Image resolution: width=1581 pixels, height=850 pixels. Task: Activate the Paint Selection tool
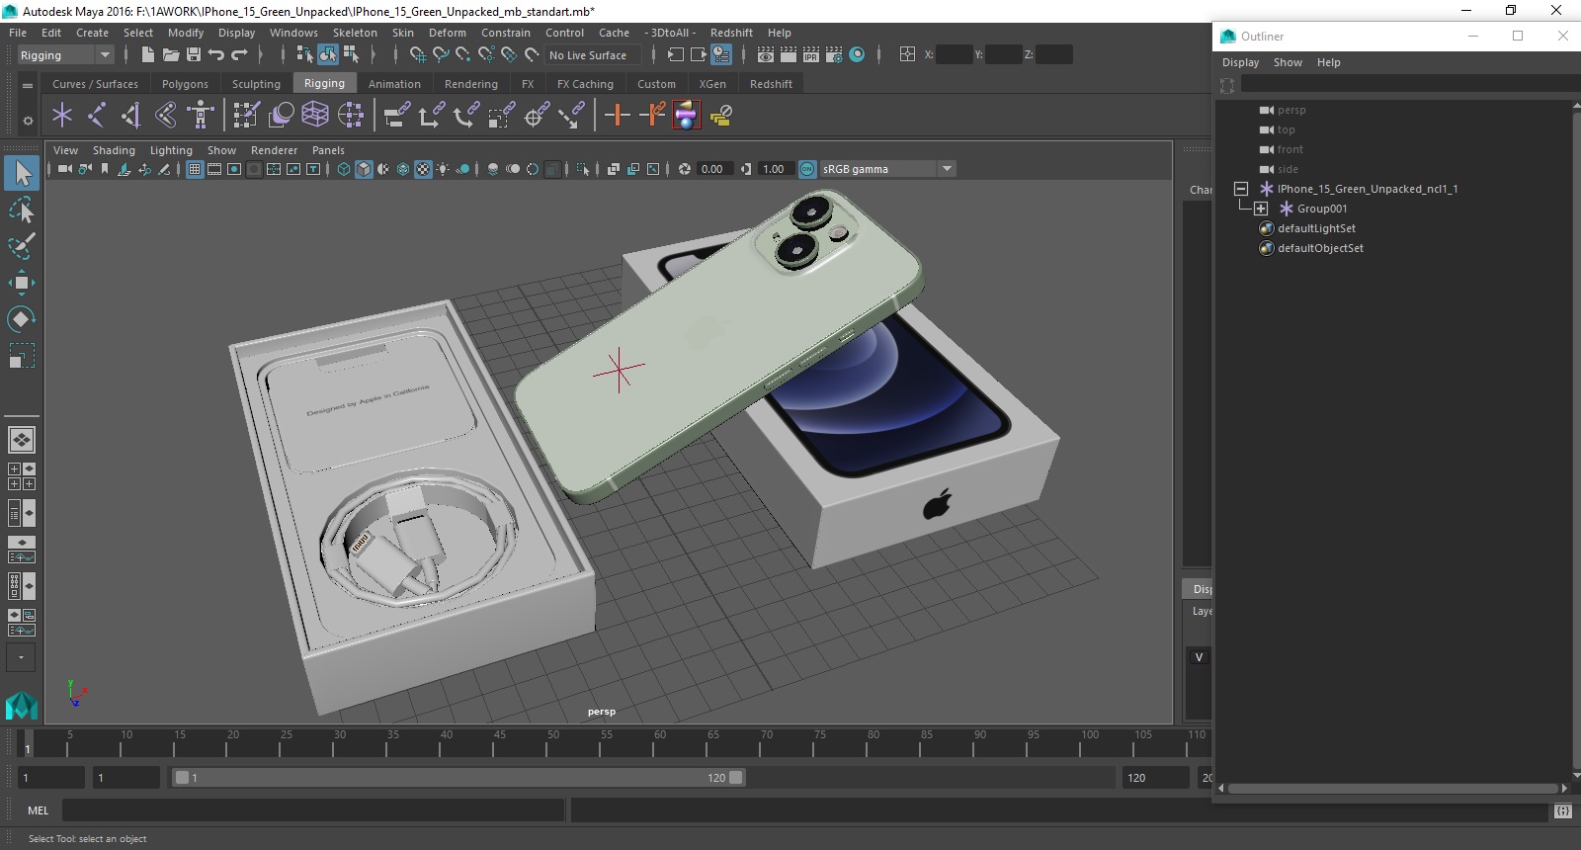pos(22,245)
